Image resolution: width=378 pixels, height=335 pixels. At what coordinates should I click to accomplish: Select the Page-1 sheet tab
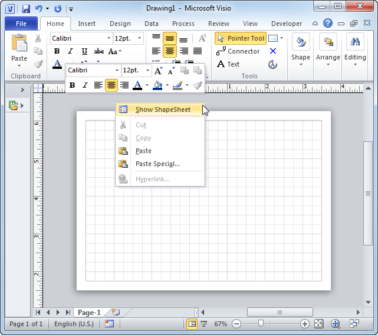pos(90,313)
